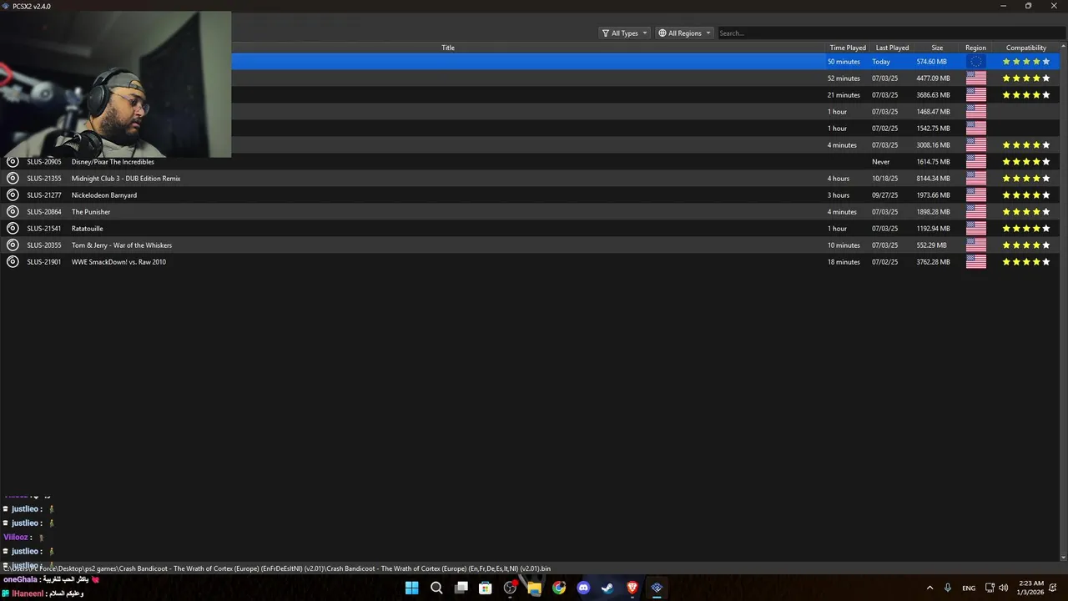This screenshot has height=601, width=1068.
Task: Click disc icon for Tom & Jerry
Action: tap(13, 245)
